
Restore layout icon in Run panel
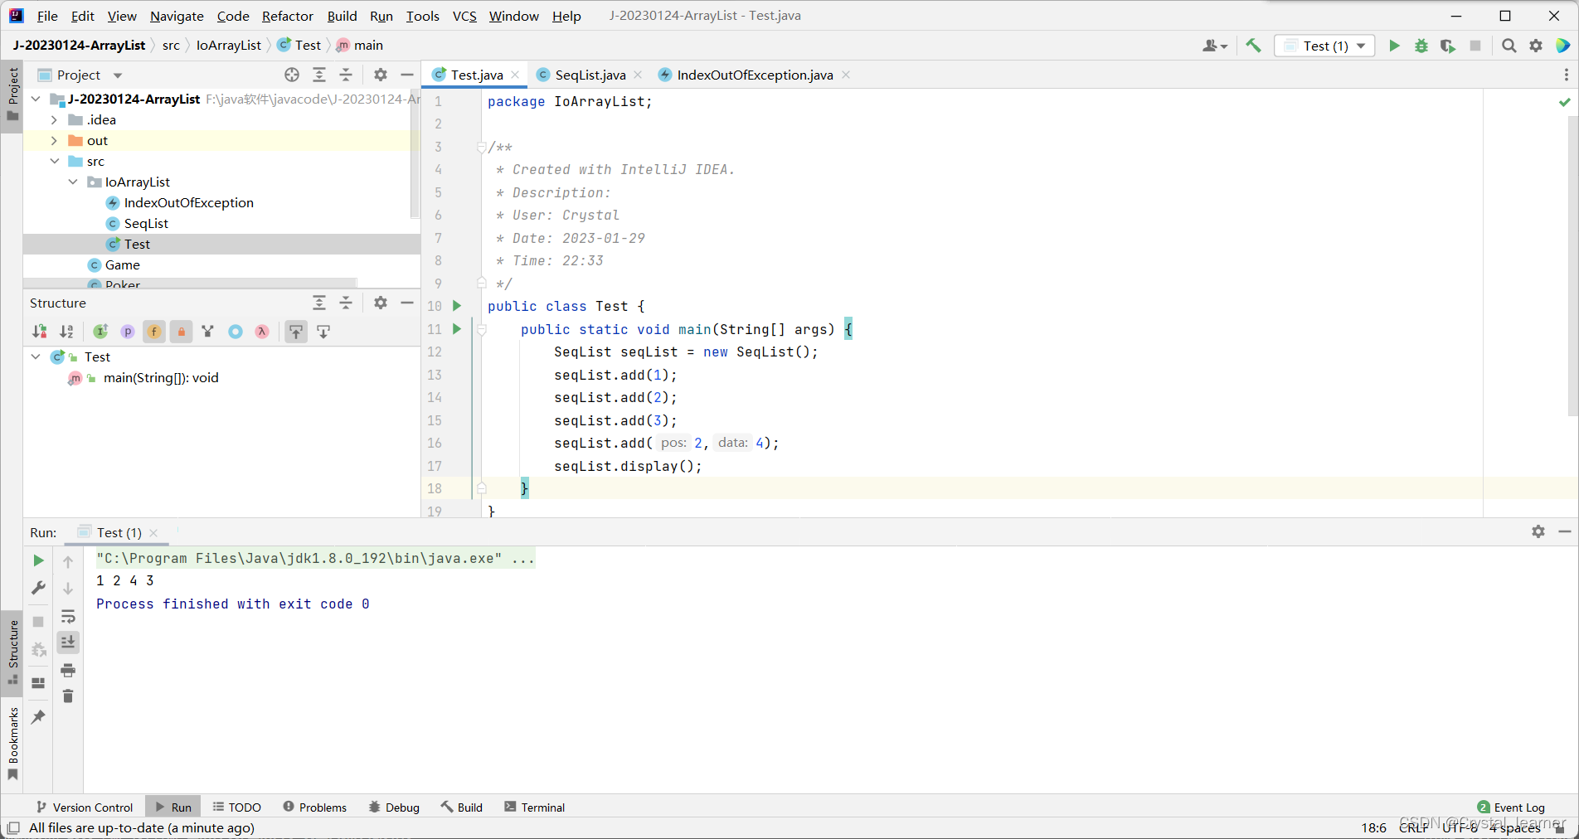[x=38, y=683]
